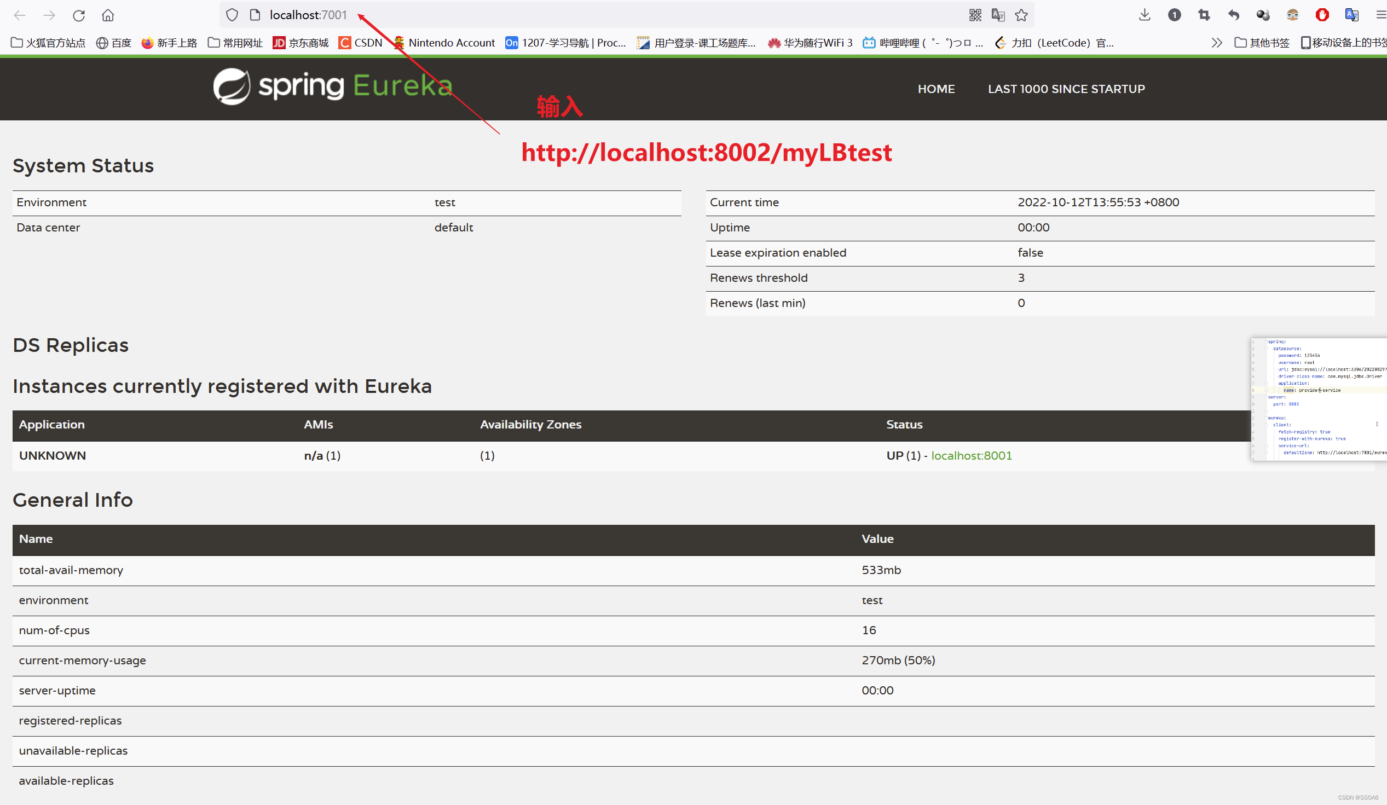The image size is (1387, 805).
Task: Open the 常用网址 bookmark folder
Action: [x=235, y=43]
